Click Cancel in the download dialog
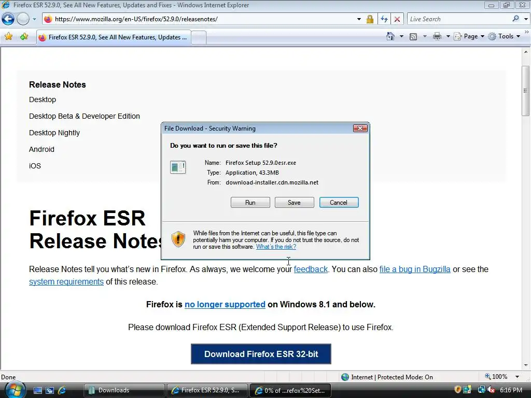This screenshot has width=531, height=398. pyautogui.click(x=339, y=203)
